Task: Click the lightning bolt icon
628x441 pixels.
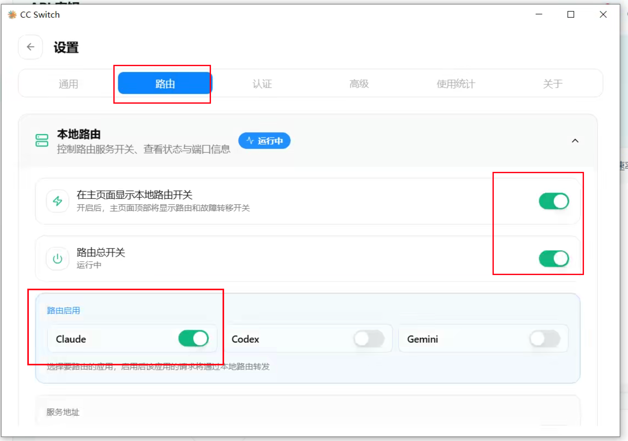Action: (x=57, y=201)
